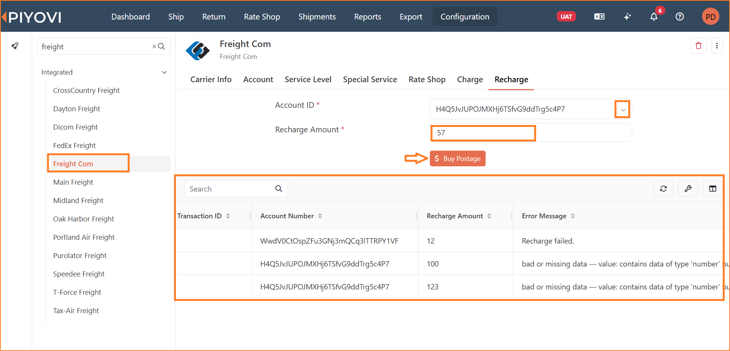Open the Special Service tab
Viewport: 730px width, 351px height.
370,80
